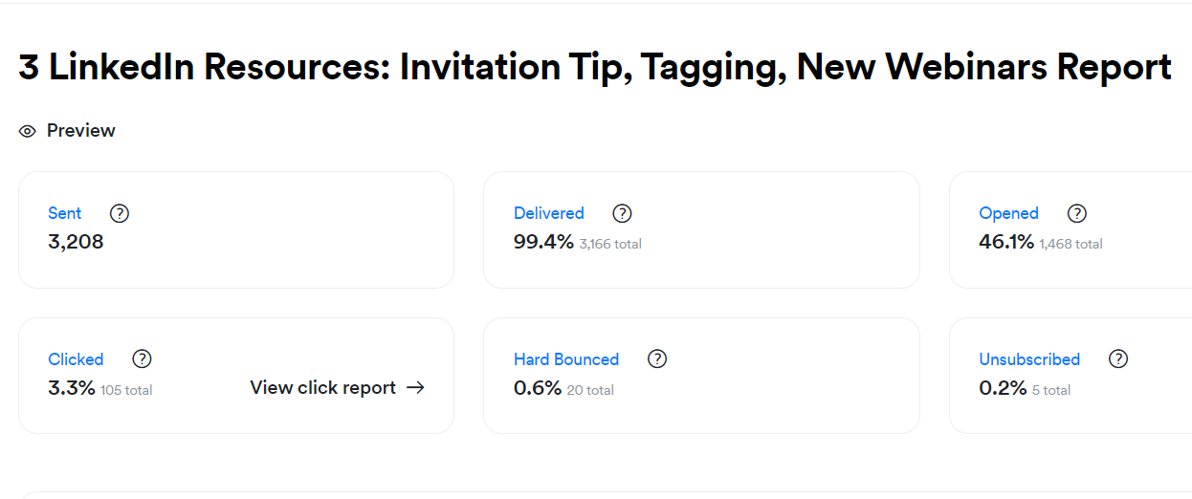Open the Delivered metric link
Screen dimensions: 1192x499
549,213
